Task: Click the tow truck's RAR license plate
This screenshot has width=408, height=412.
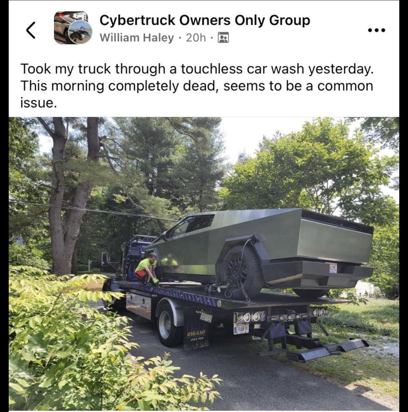Action: point(241,328)
